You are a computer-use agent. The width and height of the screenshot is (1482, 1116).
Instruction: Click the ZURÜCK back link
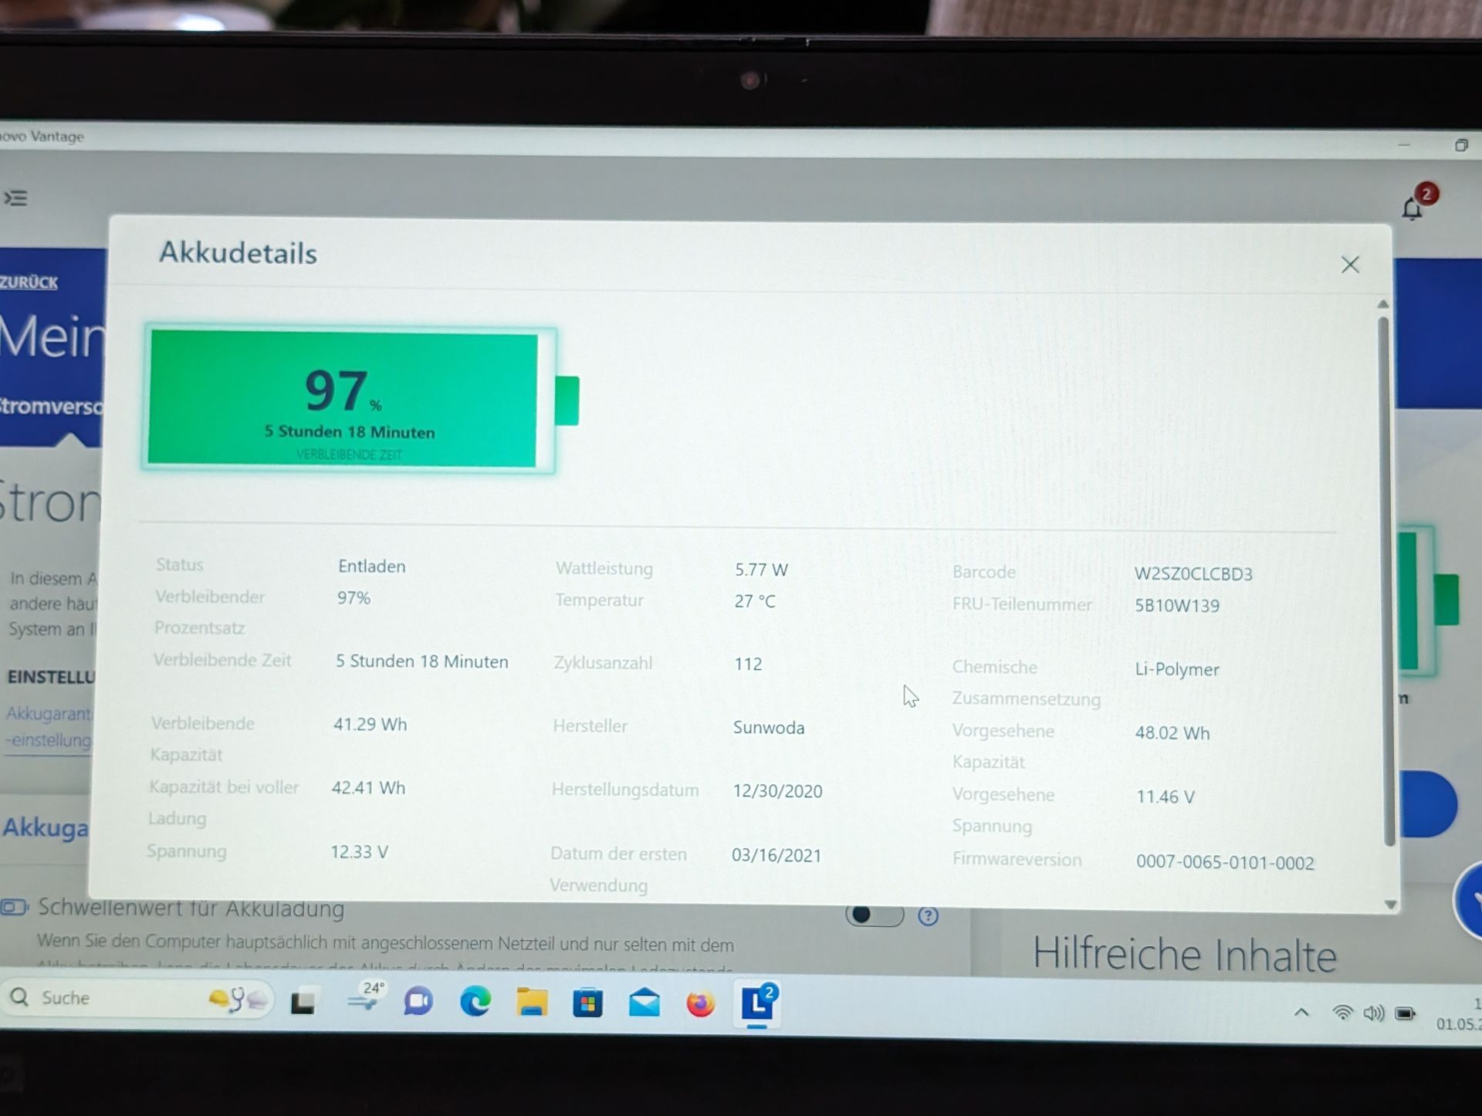[x=29, y=282]
